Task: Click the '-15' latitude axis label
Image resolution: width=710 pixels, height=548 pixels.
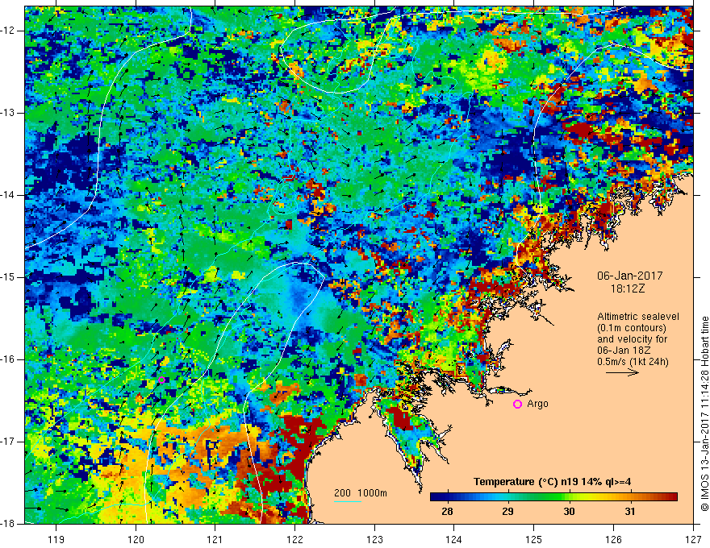Action: tap(9, 277)
